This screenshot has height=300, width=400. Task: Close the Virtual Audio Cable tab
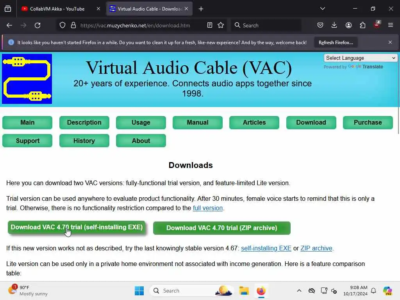pyautogui.click(x=186, y=9)
